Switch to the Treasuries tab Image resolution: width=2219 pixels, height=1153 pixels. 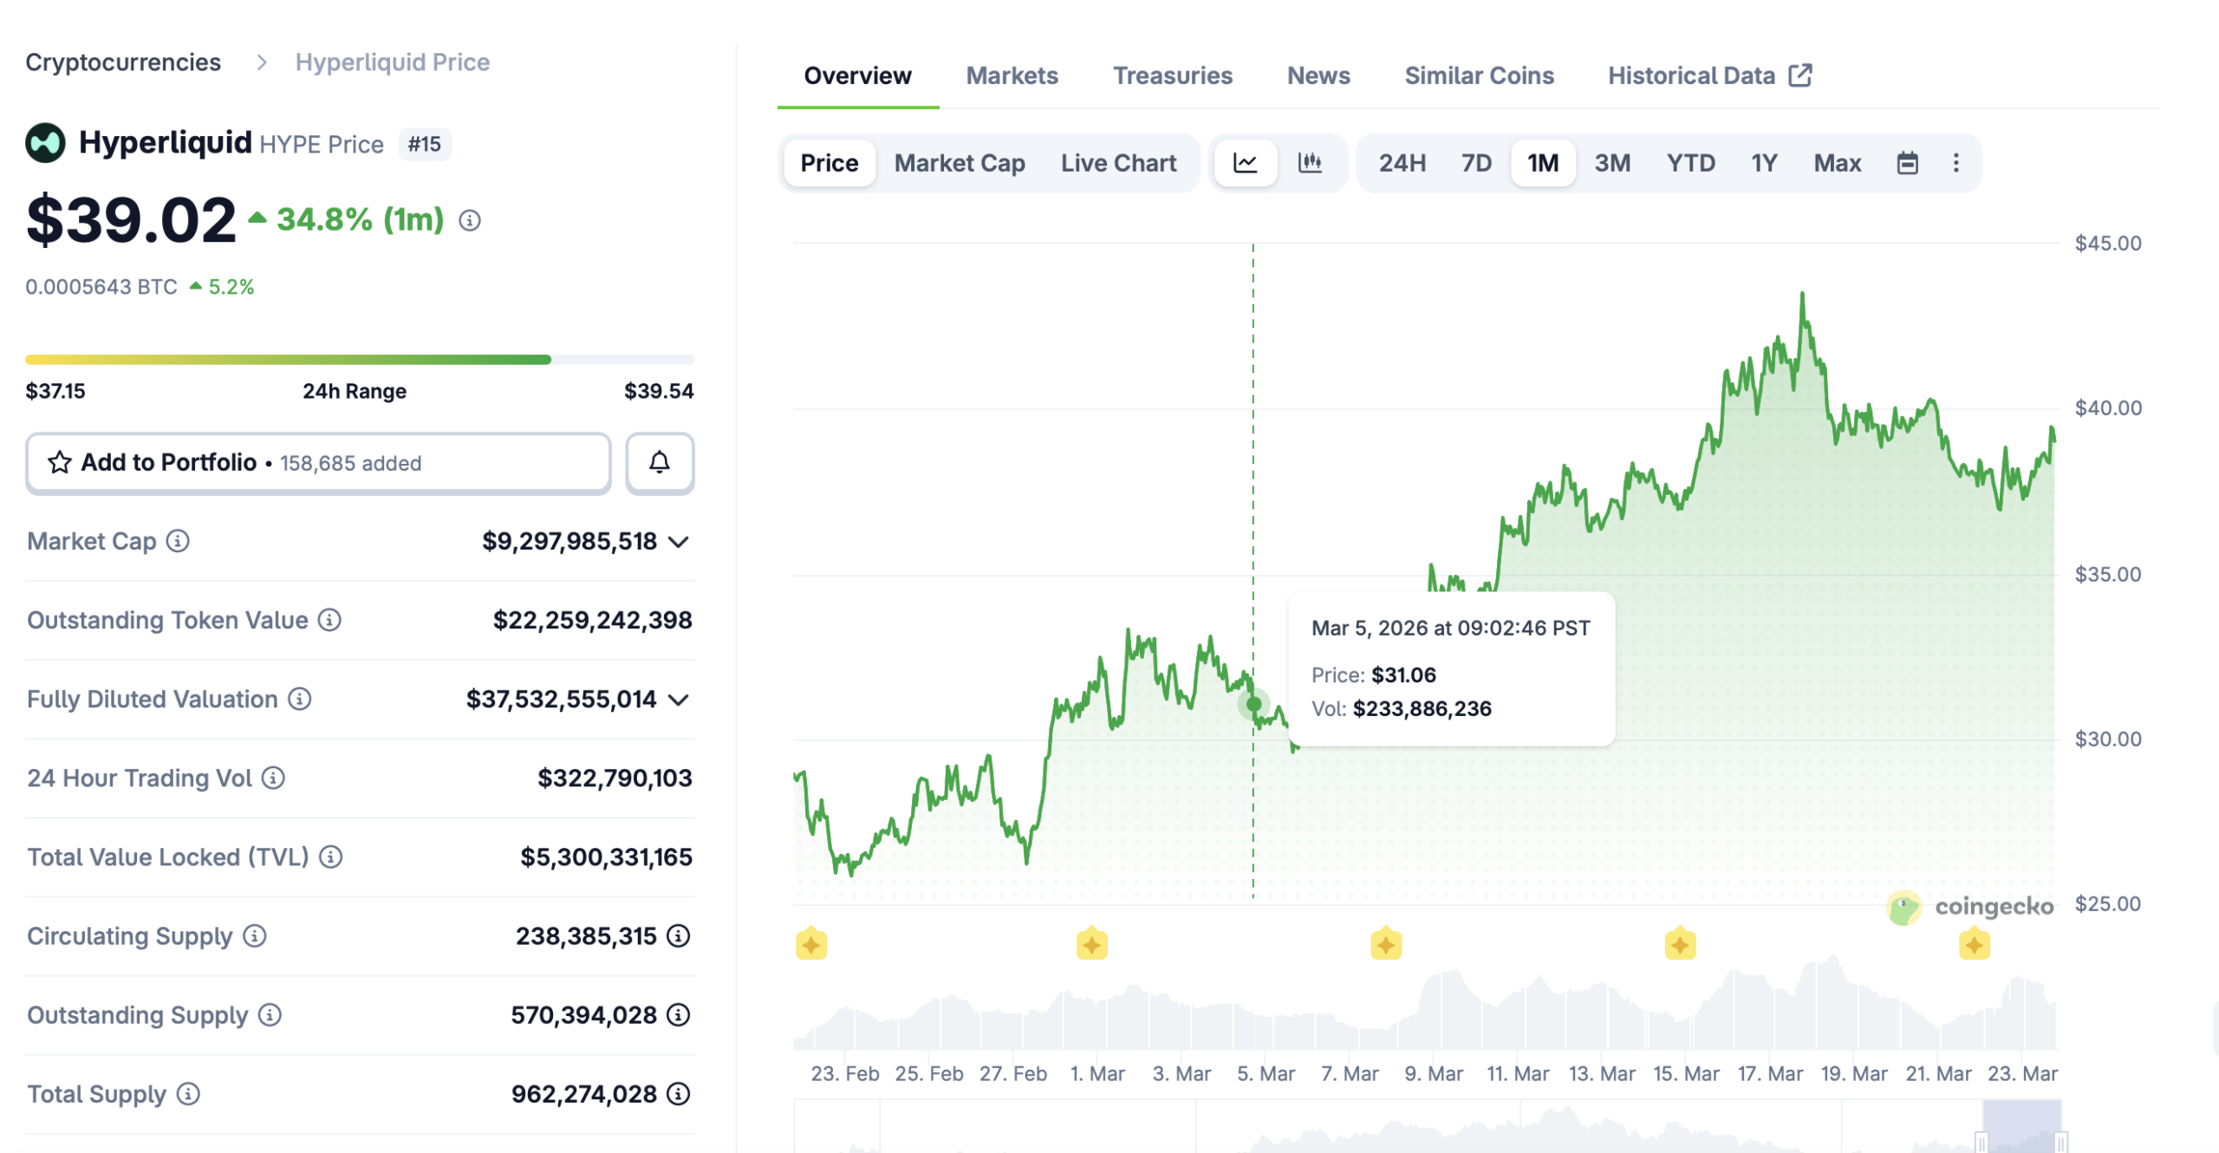[1173, 75]
